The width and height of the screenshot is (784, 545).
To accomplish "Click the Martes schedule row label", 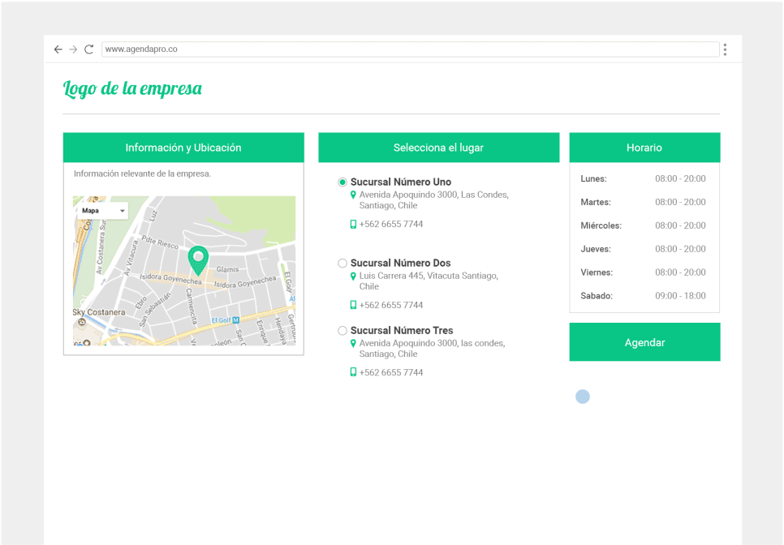I will [x=596, y=202].
